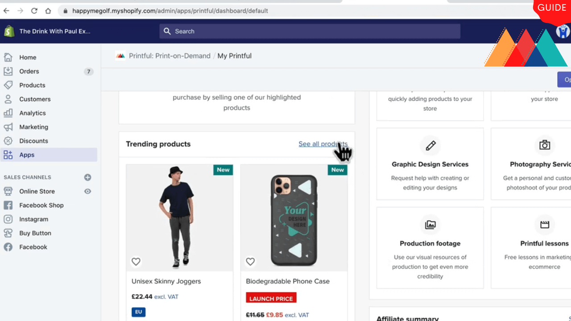Click the Apps grid icon

pyautogui.click(x=8, y=155)
